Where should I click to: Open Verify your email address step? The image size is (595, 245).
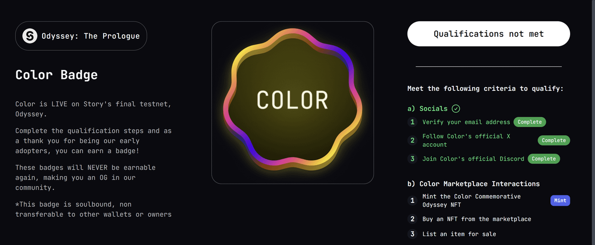coord(466,122)
